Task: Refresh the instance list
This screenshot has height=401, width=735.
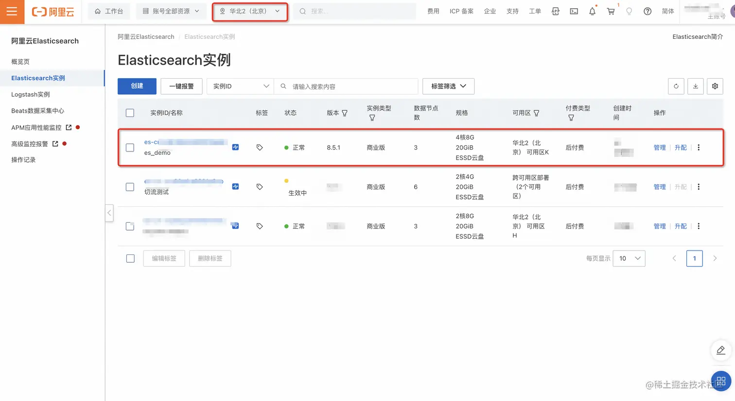Action: 676,86
